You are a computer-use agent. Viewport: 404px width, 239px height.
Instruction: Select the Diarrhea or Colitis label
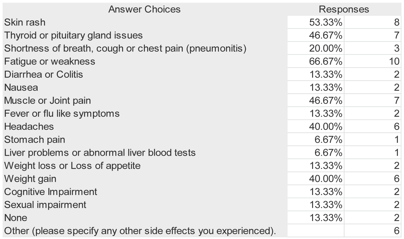44,74
